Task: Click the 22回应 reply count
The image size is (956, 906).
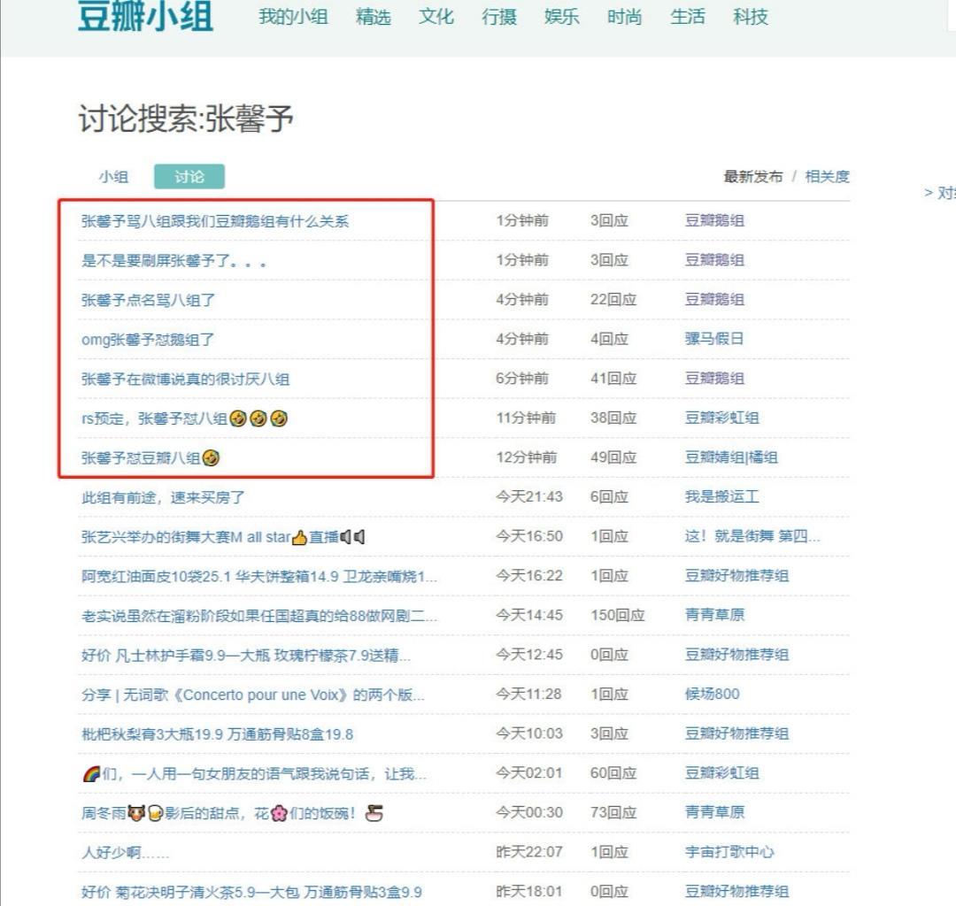Action: click(x=613, y=300)
